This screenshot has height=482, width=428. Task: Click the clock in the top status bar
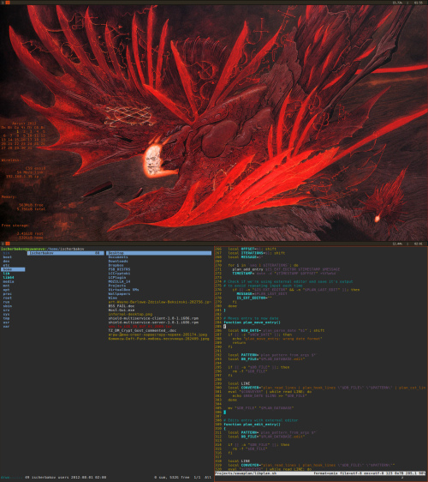(x=419, y=3)
